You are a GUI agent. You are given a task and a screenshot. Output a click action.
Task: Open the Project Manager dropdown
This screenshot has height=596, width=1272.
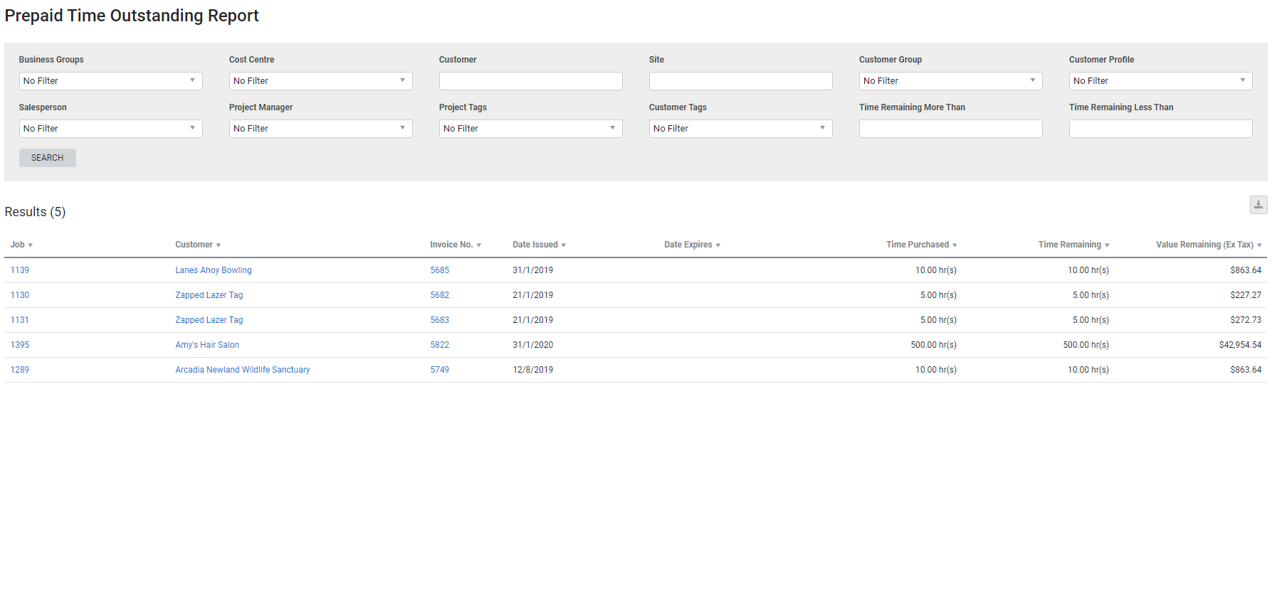pos(320,129)
